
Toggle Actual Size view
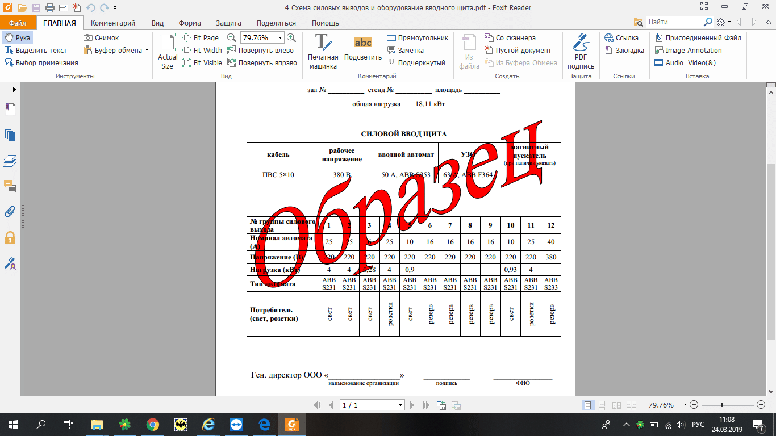(168, 51)
